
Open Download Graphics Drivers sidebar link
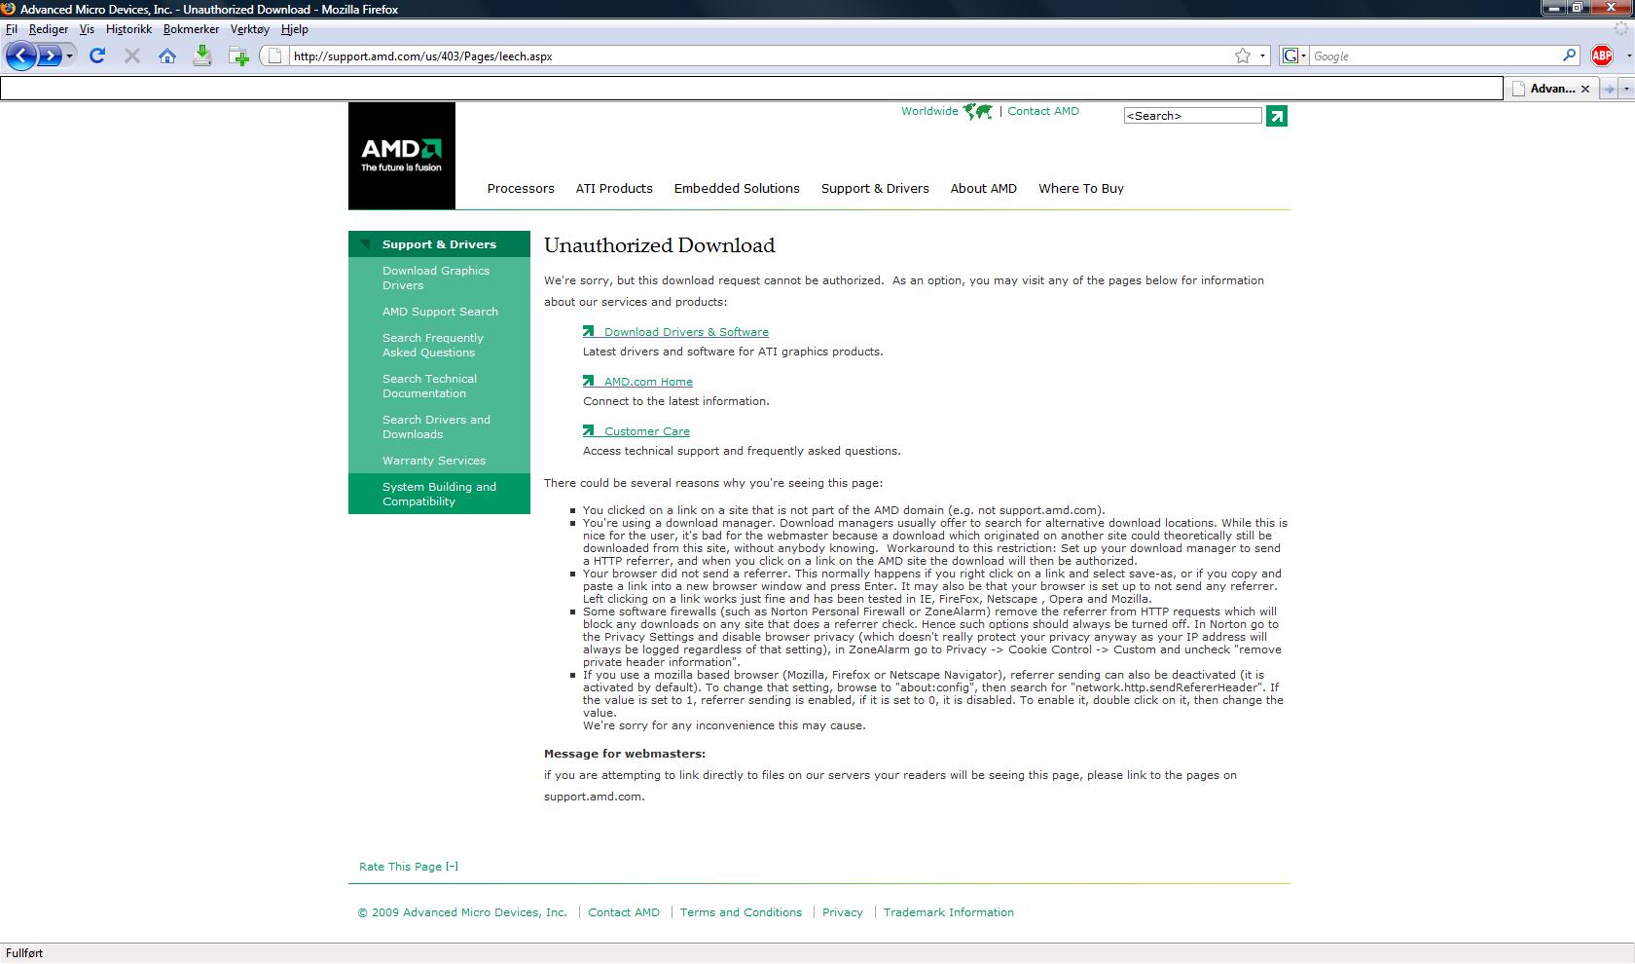(x=436, y=278)
